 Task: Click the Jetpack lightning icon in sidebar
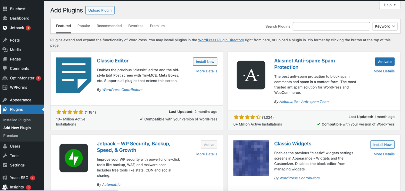(x=5, y=28)
